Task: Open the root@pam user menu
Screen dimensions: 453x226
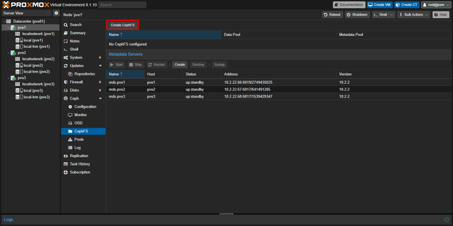Action: [x=436, y=5]
